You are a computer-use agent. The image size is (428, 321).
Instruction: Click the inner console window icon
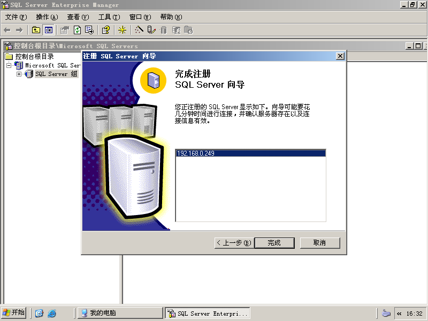pyautogui.click(x=9, y=46)
